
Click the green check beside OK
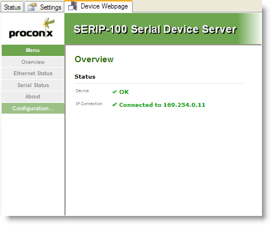(115, 92)
